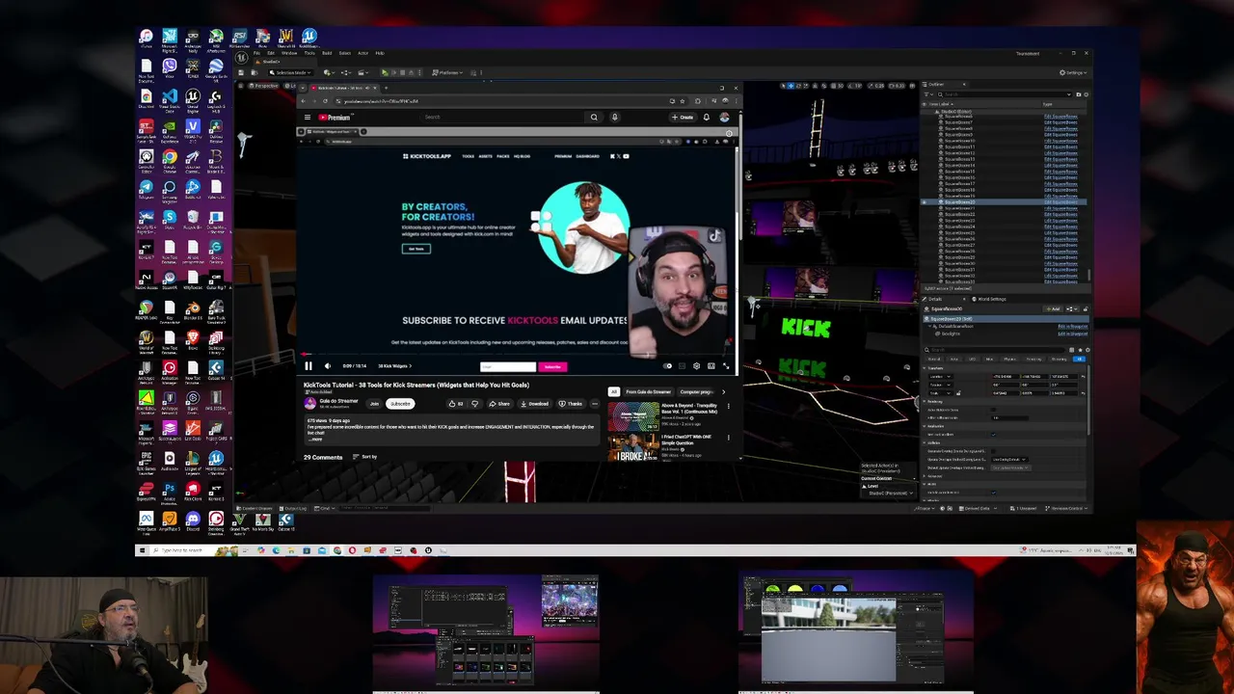Screen dimensions: 1234x694
Task: Open Unreal Editor Edit menu
Action: [x=271, y=53]
